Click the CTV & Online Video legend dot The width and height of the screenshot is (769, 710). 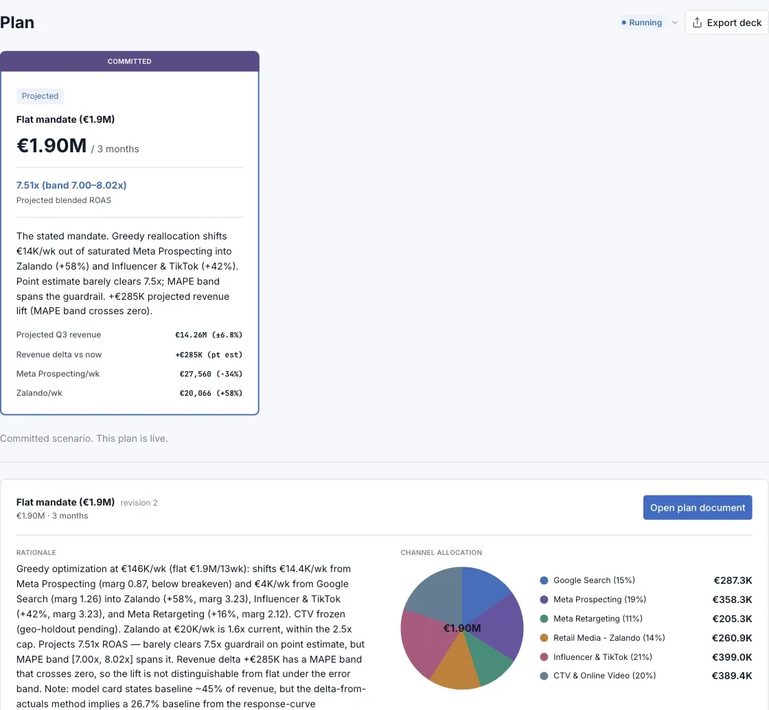click(543, 676)
